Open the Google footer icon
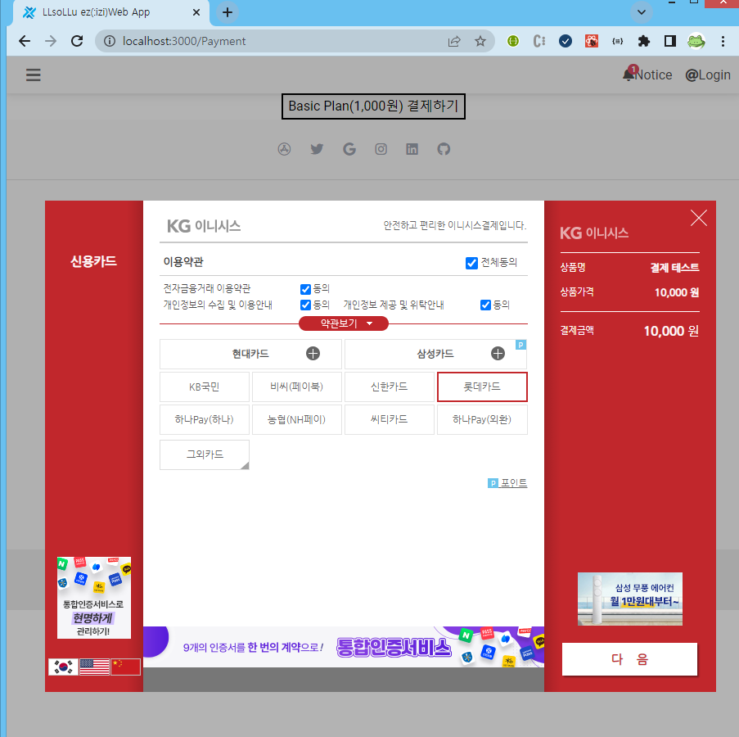 point(349,149)
